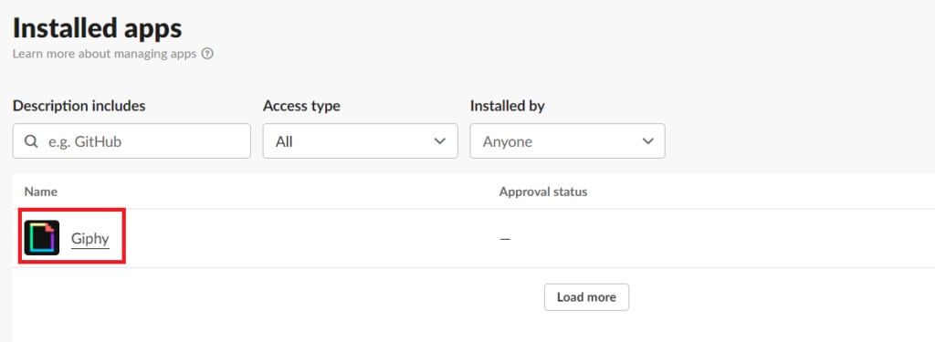The width and height of the screenshot is (935, 342).
Task: Click the Description includes label
Action: 79,106
